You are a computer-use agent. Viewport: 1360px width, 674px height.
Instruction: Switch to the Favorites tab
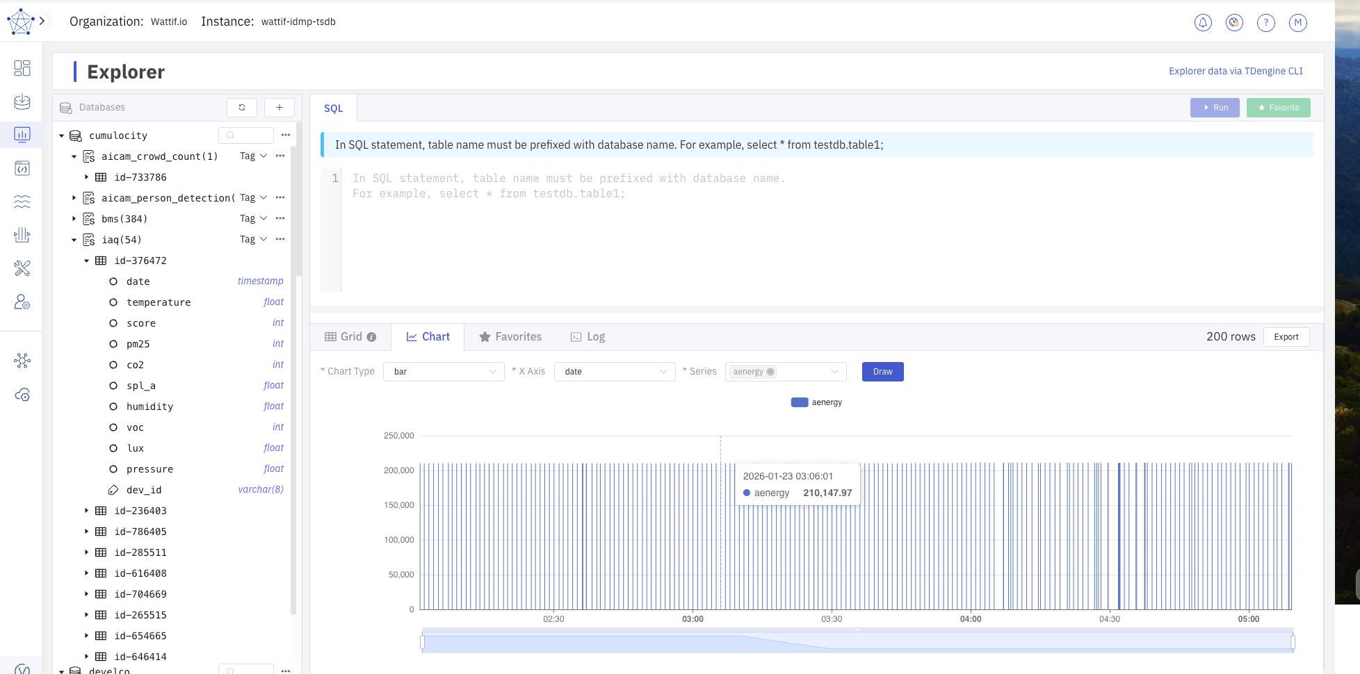[x=510, y=337]
